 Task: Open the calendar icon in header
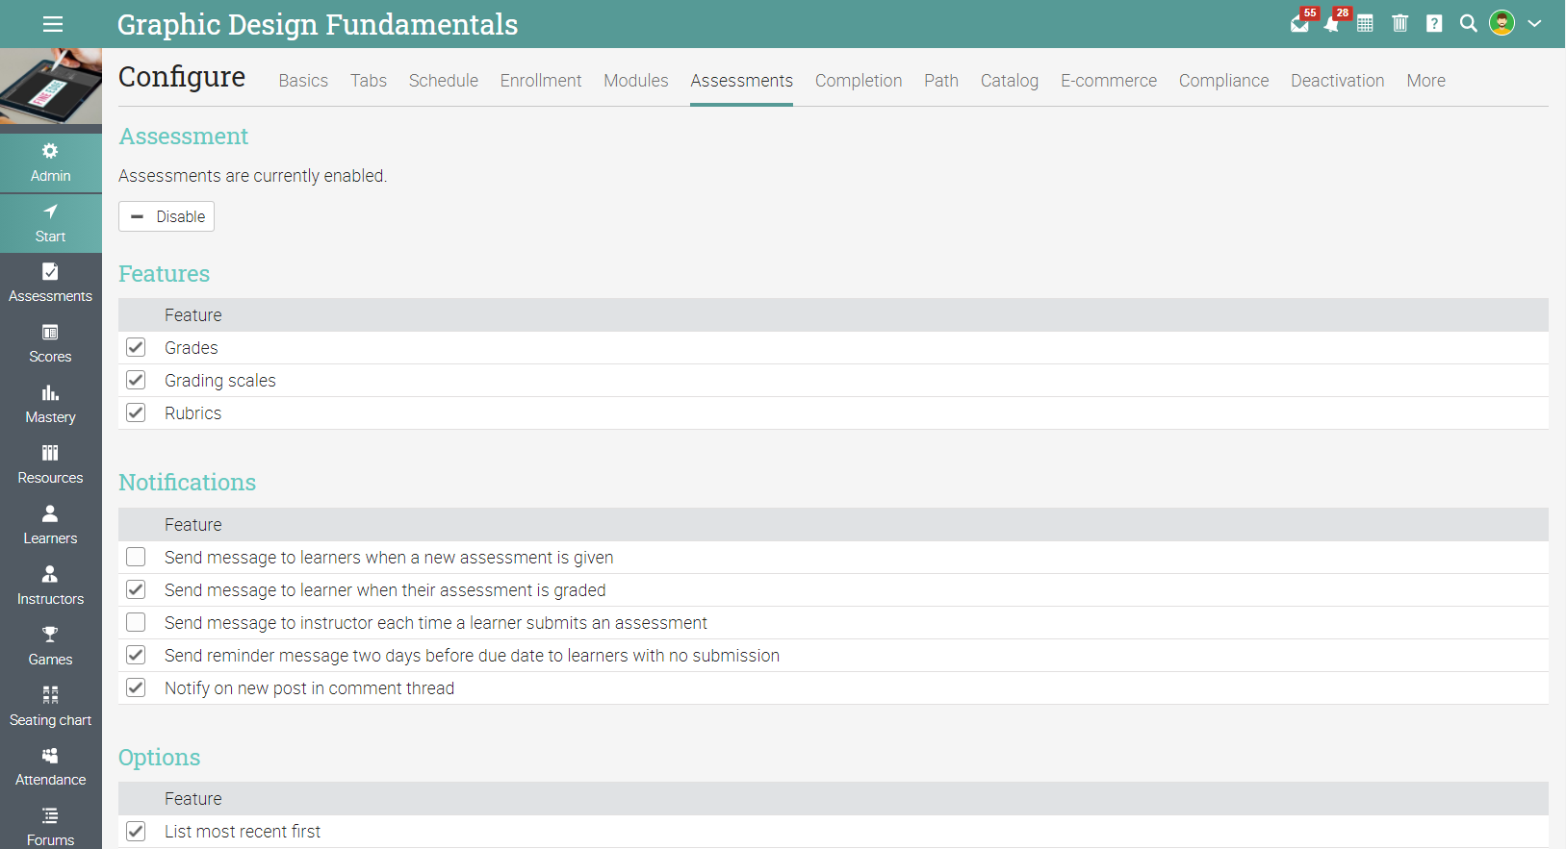pos(1365,23)
